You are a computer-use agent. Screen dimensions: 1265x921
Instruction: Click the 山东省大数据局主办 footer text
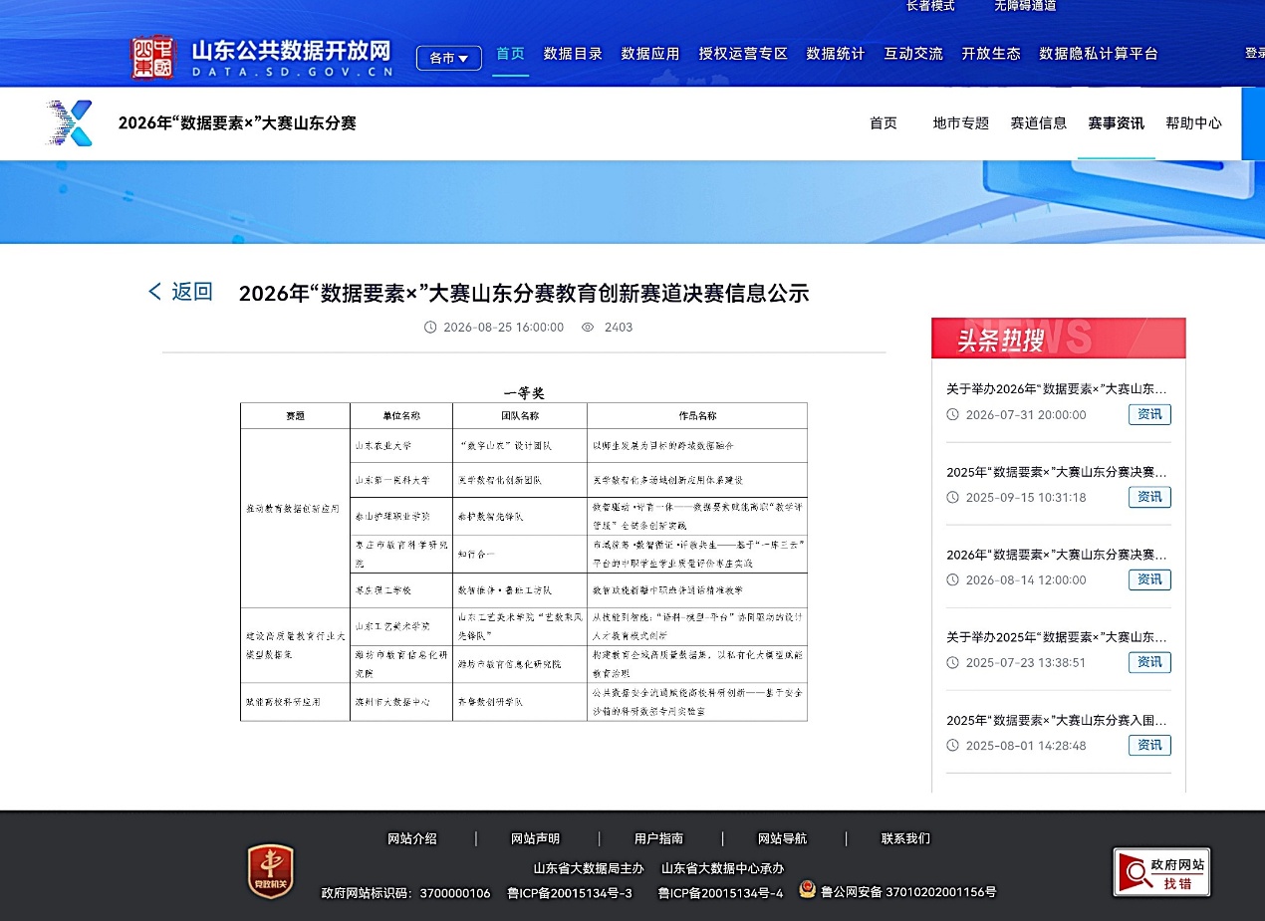coord(589,868)
